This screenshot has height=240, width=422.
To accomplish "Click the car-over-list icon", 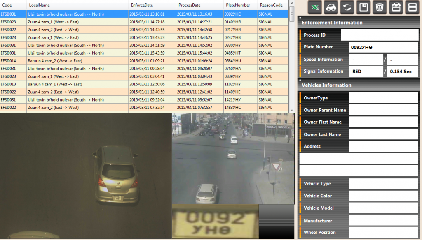I will pos(395,7).
